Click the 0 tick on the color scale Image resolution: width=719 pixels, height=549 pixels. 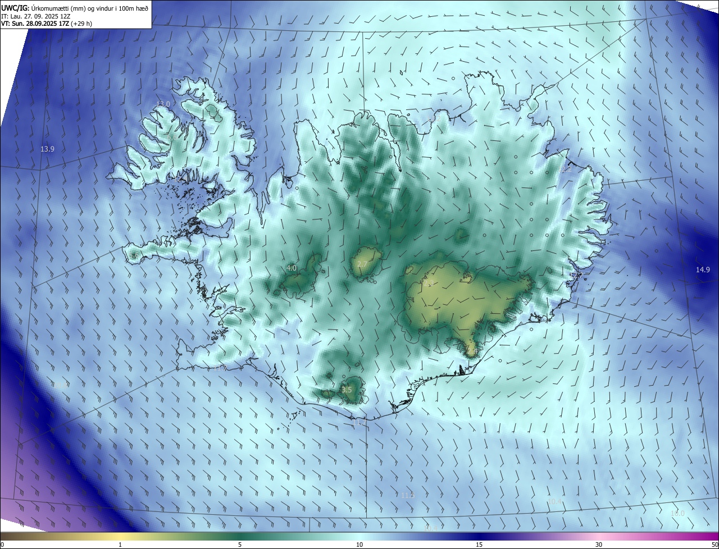(x=2, y=545)
